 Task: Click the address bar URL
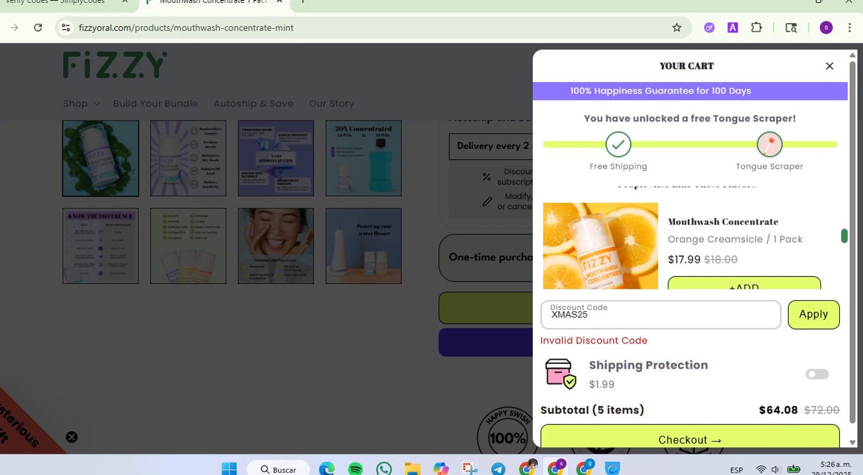click(x=186, y=28)
